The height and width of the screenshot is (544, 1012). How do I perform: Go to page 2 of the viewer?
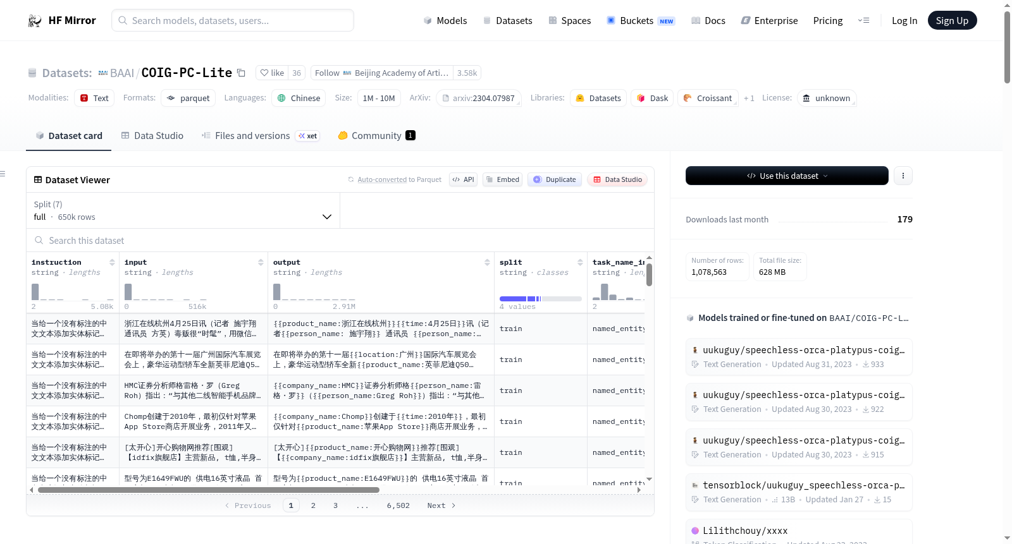click(313, 505)
